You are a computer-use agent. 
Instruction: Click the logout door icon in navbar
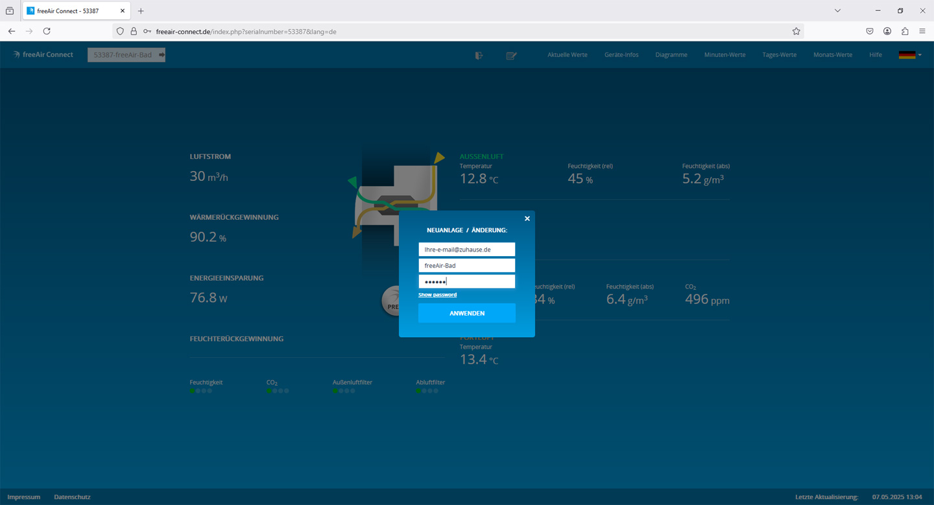tap(479, 56)
